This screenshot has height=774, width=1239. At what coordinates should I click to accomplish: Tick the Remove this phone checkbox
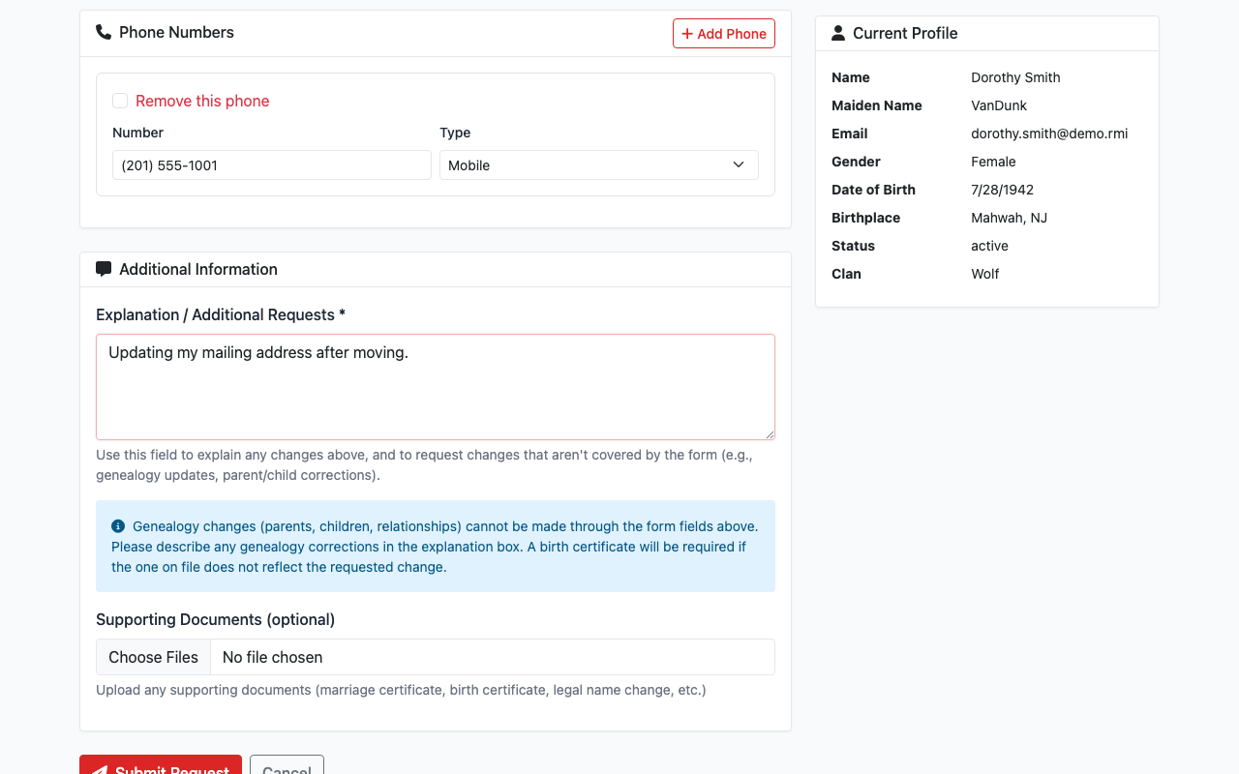coord(120,101)
